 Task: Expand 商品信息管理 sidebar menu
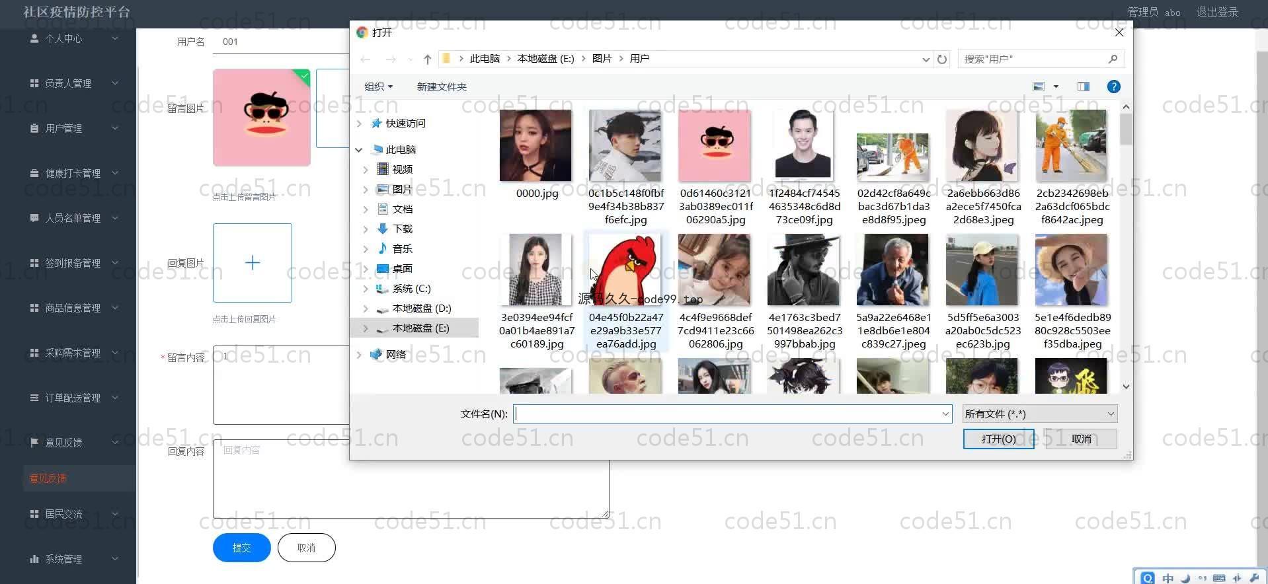click(x=74, y=308)
